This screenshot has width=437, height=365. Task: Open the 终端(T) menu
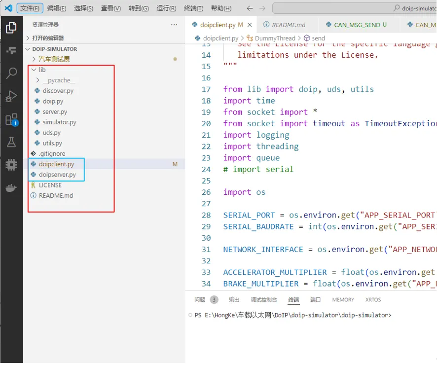193,8
